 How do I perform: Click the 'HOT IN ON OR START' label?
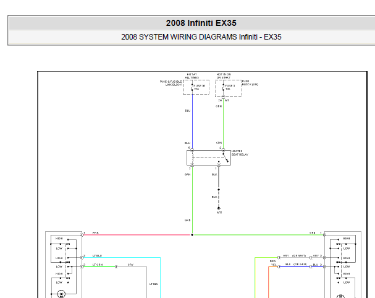(x=224, y=76)
